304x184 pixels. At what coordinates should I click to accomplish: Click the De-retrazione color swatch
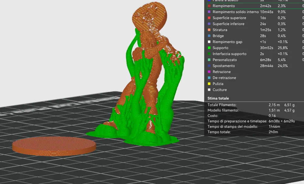pyautogui.click(x=209, y=78)
